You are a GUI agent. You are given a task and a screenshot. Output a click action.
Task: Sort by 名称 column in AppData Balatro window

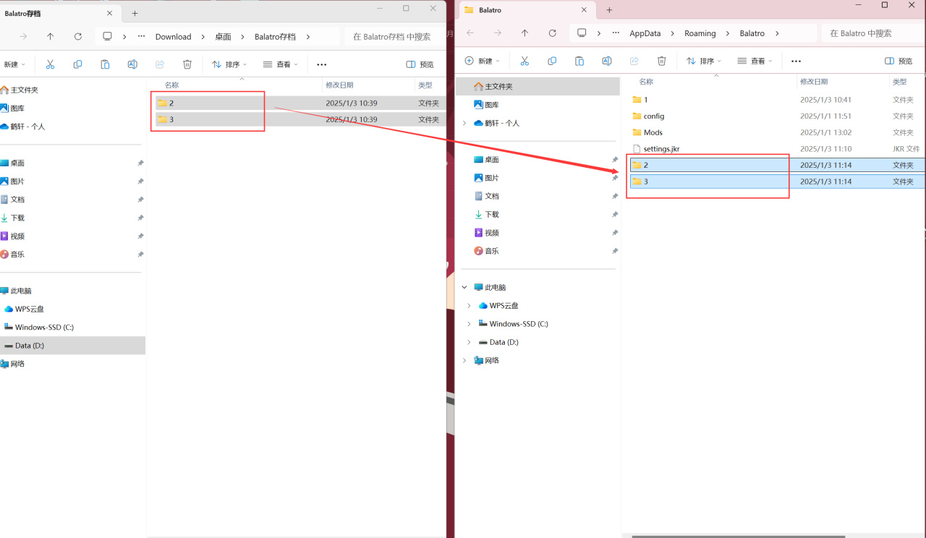646,82
